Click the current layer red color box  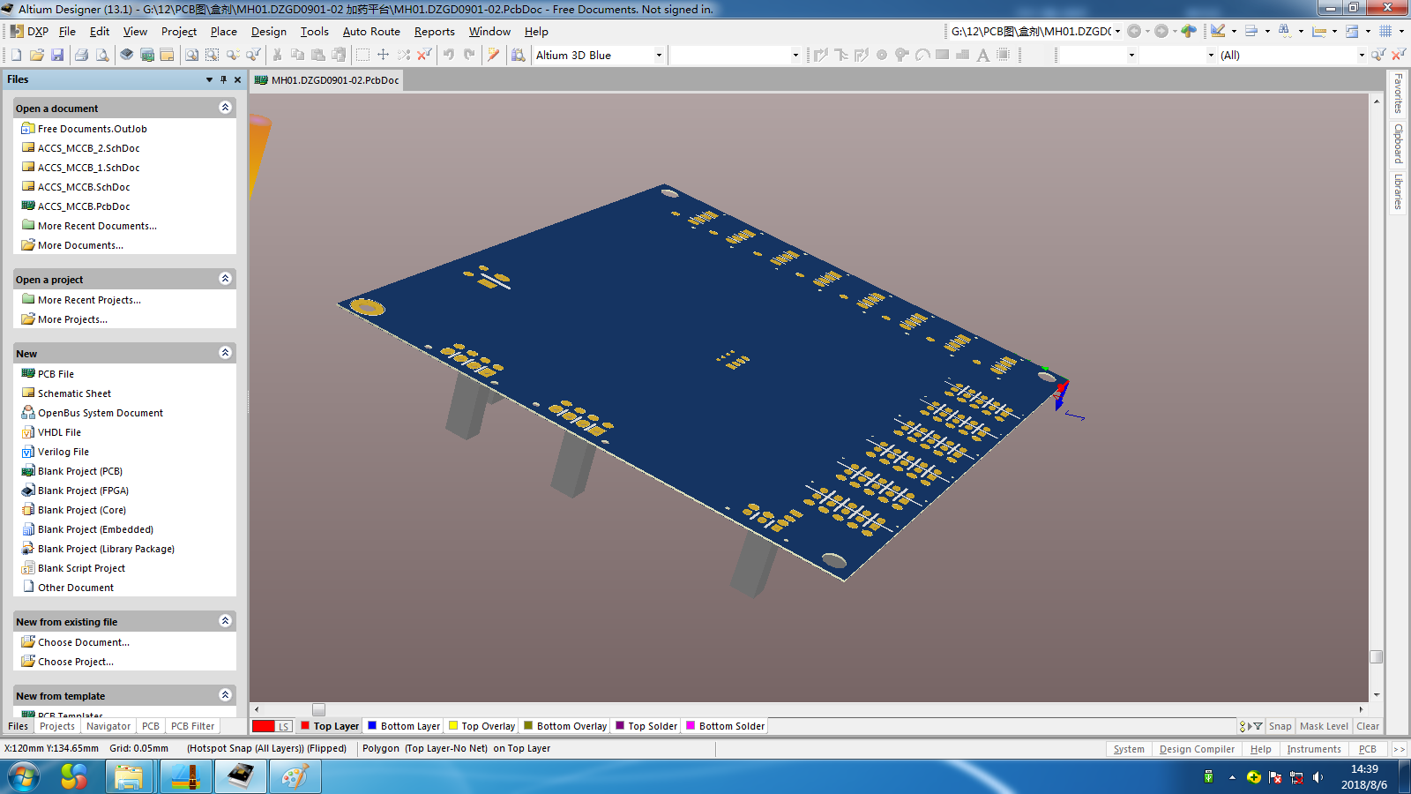(x=264, y=726)
